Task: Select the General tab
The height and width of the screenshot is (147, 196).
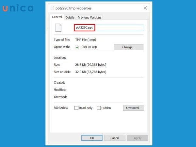Action: (57, 17)
